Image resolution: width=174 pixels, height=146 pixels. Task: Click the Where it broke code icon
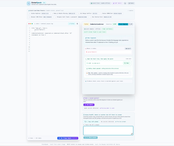point(86,48)
